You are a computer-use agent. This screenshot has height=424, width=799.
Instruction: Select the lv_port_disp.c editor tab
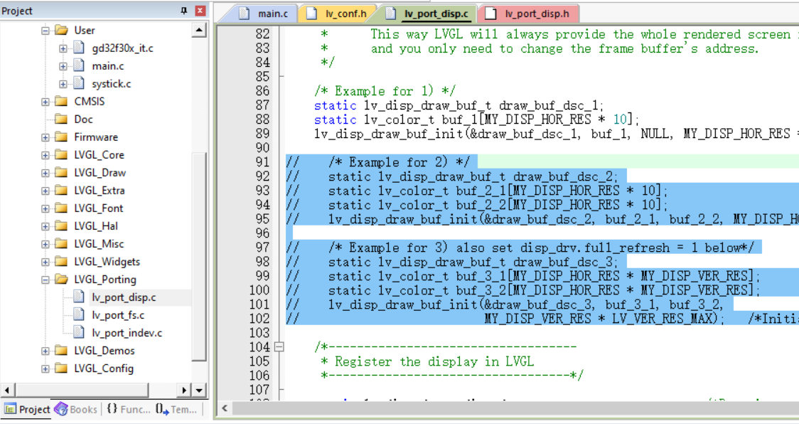429,14
